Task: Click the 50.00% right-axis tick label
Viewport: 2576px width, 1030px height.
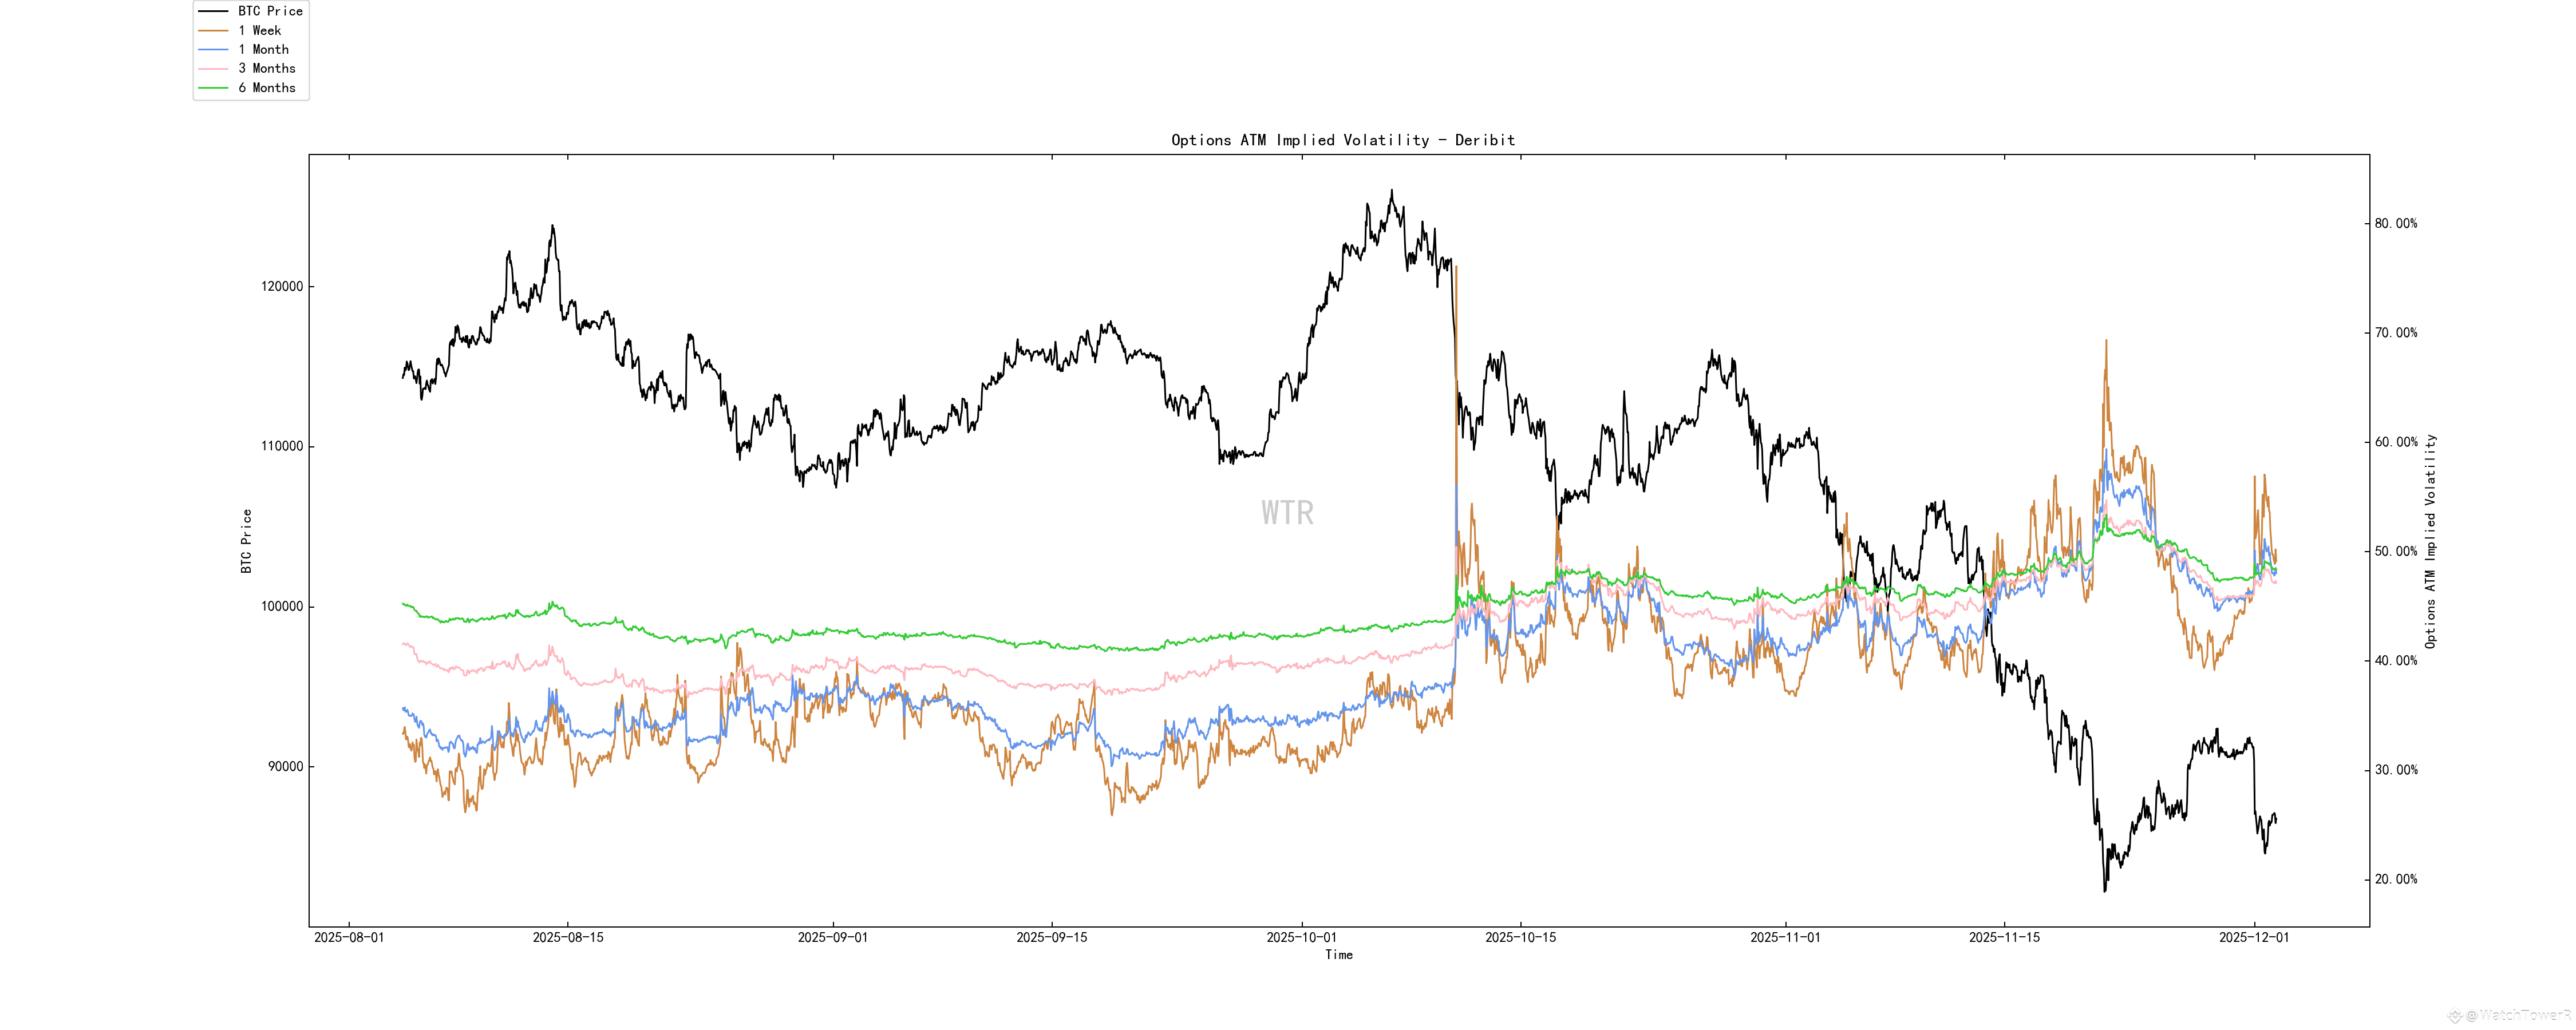Action: tap(2395, 552)
